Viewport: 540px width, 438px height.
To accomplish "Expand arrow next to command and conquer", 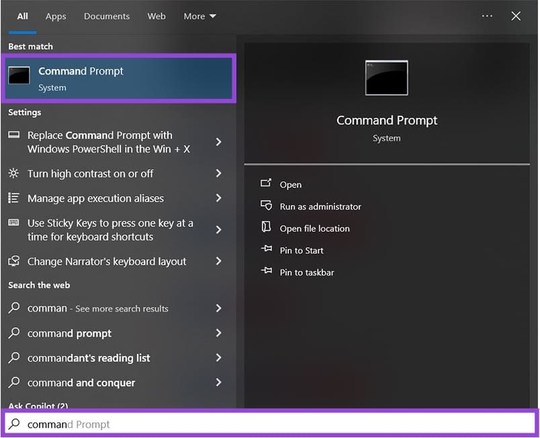I will (x=218, y=382).
